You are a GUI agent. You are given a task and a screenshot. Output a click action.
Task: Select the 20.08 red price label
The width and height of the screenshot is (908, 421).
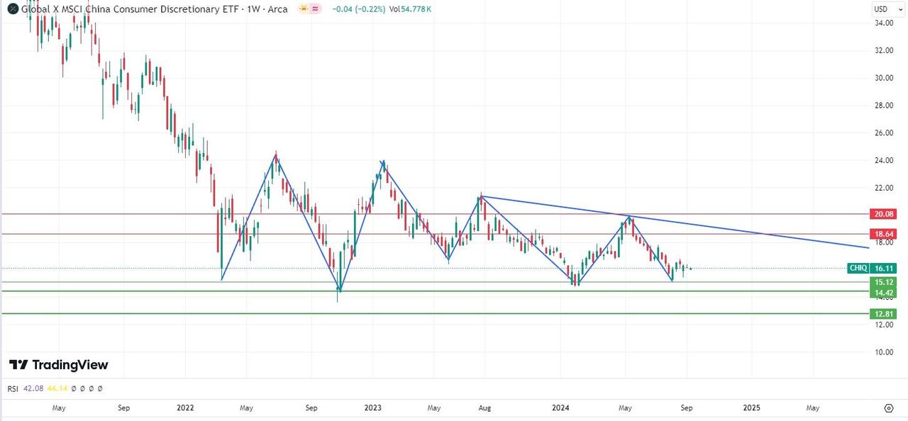tap(882, 214)
